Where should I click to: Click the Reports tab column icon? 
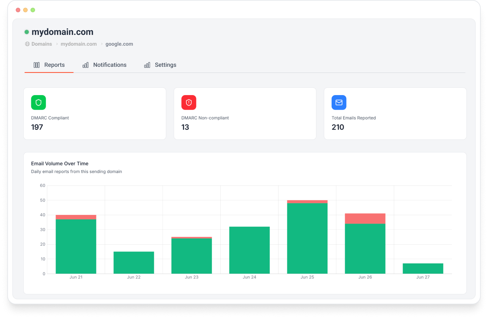[x=37, y=65]
